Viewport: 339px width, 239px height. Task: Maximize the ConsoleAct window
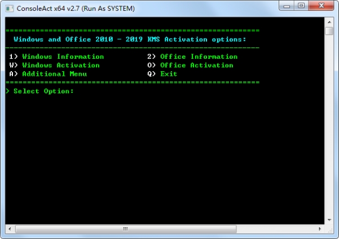(301, 6)
